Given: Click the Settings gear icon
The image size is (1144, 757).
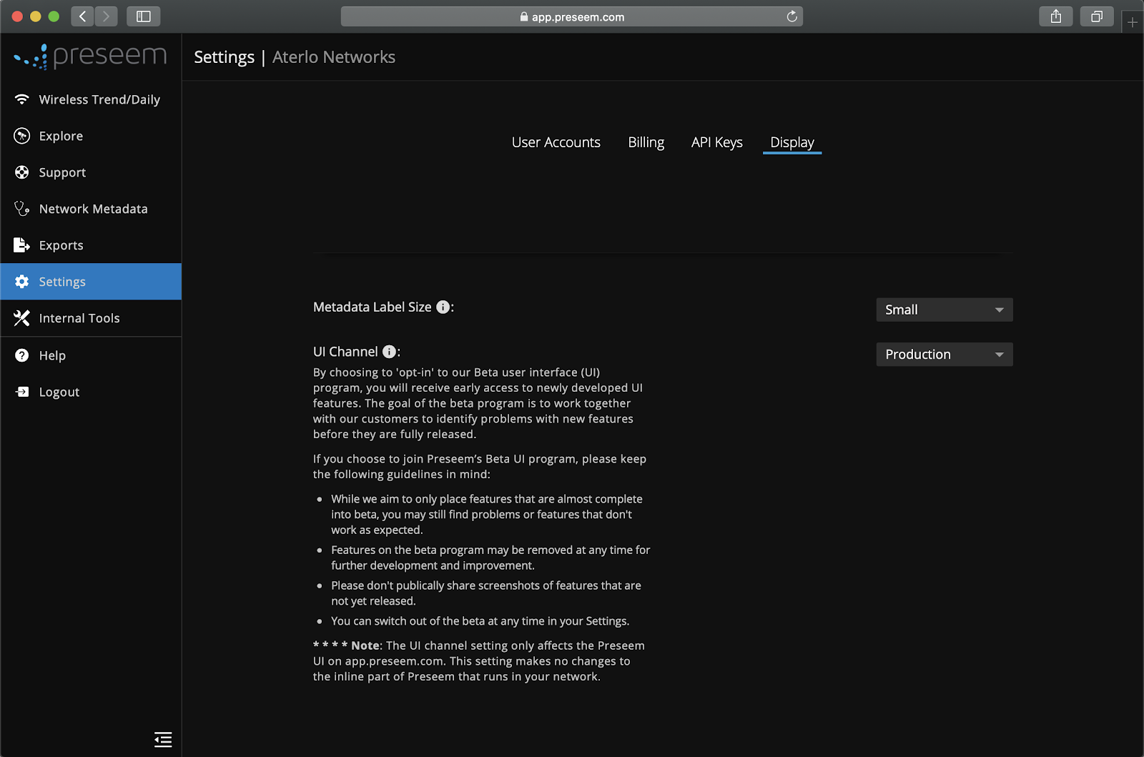Looking at the screenshot, I should point(22,282).
